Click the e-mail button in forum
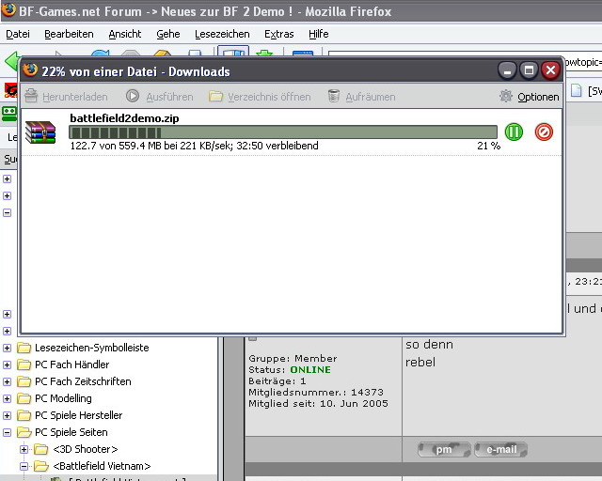 pyautogui.click(x=501, y=450)
